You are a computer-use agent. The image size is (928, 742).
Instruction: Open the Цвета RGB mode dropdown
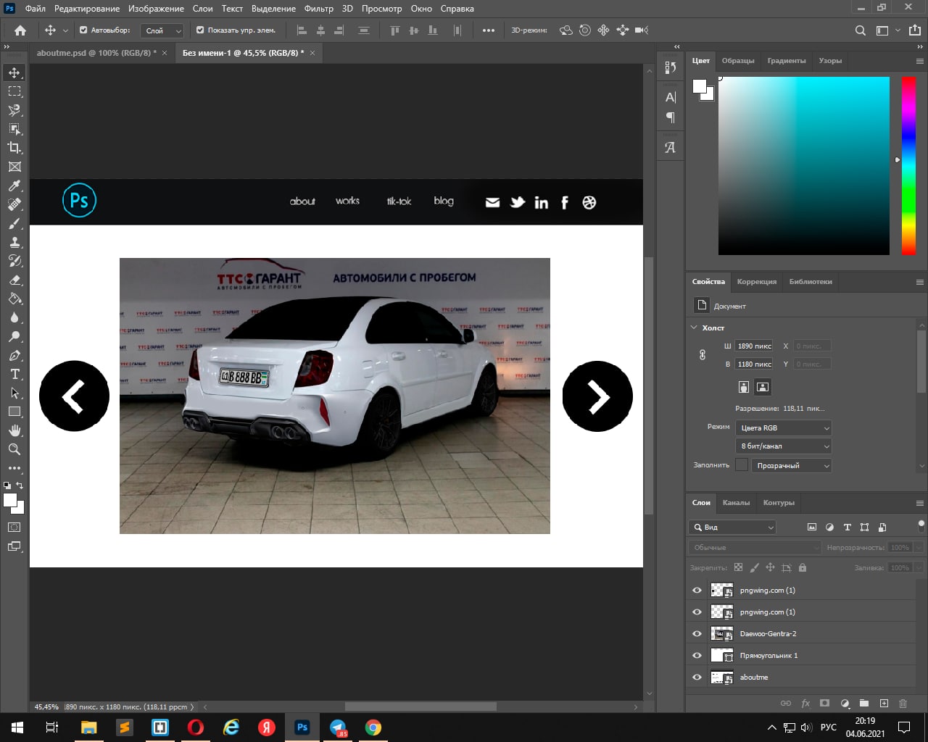click(x=784, y=428)
